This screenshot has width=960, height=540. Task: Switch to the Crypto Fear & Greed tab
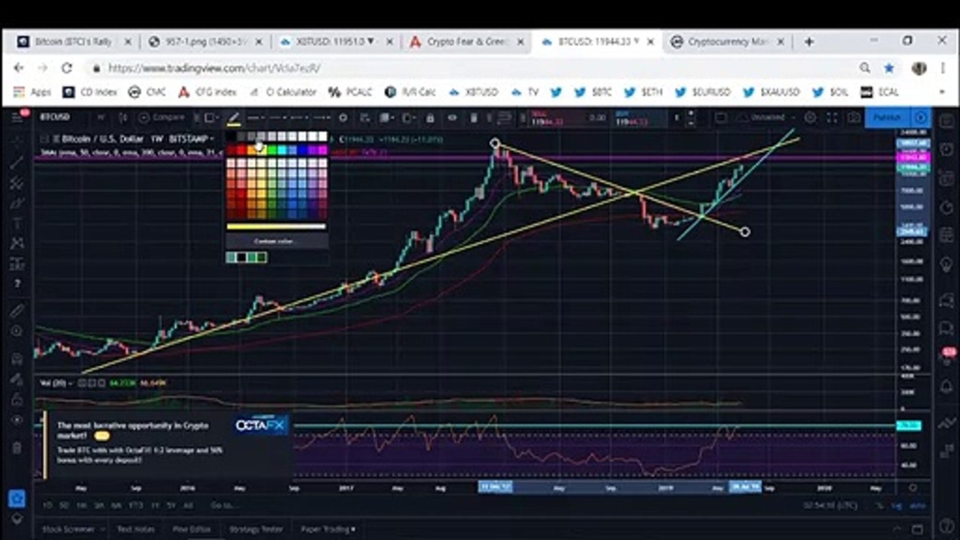point(467,42)
